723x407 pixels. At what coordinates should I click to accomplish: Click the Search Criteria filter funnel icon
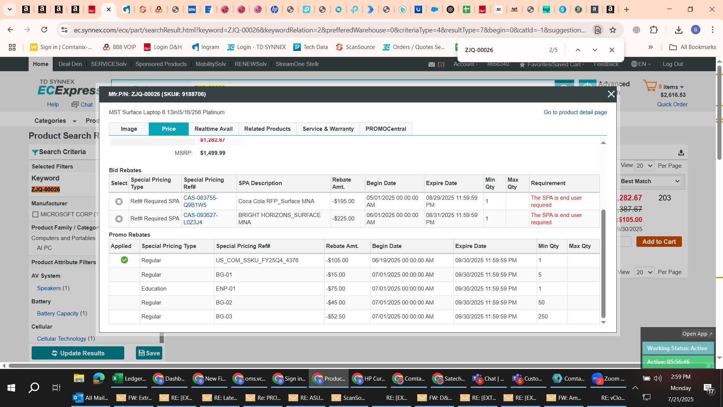(35, 152)
